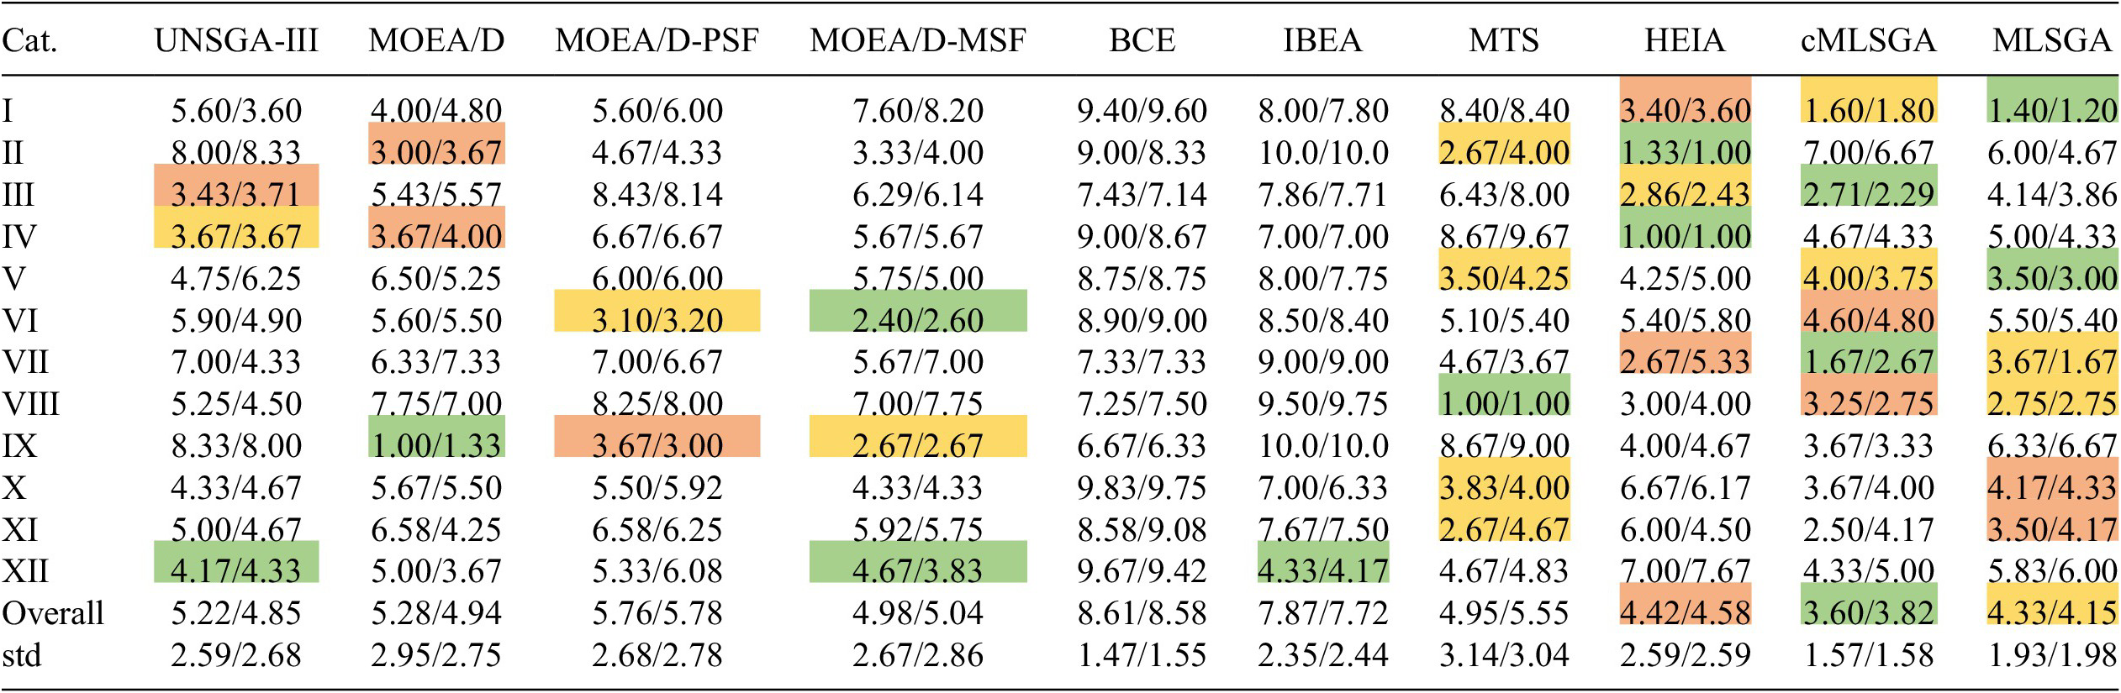Click the Cat. header label

pyautogui.click(x=29, y=41)
